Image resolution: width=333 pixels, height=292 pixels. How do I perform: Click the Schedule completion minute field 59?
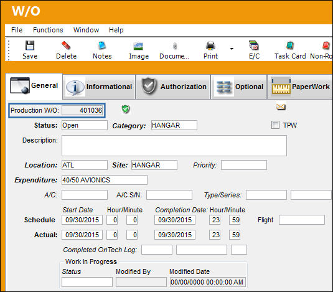click(235, 220)
